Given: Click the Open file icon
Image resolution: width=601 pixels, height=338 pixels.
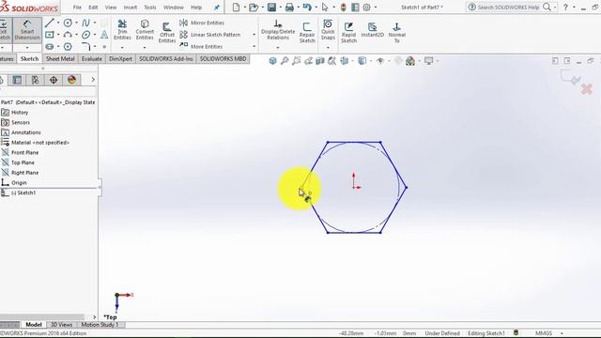Looking at the screenshot, I should [253, 7].
